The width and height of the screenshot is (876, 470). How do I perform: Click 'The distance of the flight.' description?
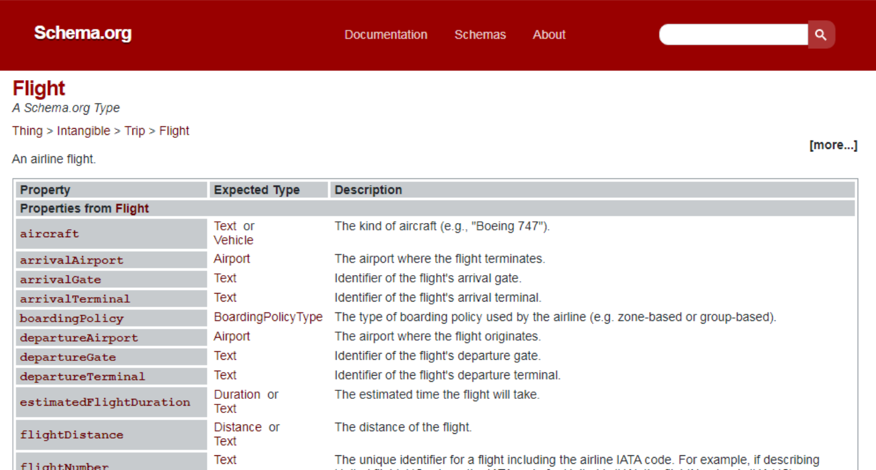pyautogui.click(x=403, y=427)
